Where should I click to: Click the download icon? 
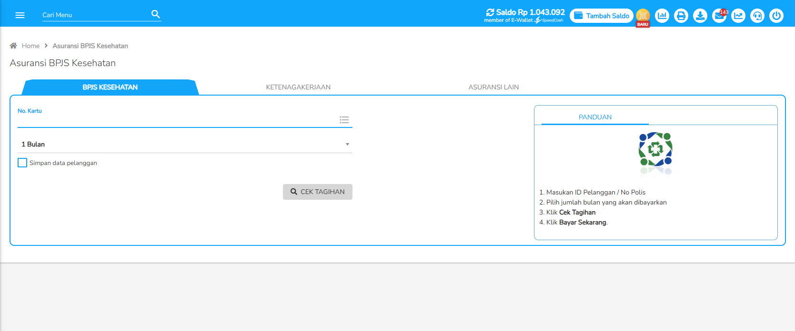[700, 16]
